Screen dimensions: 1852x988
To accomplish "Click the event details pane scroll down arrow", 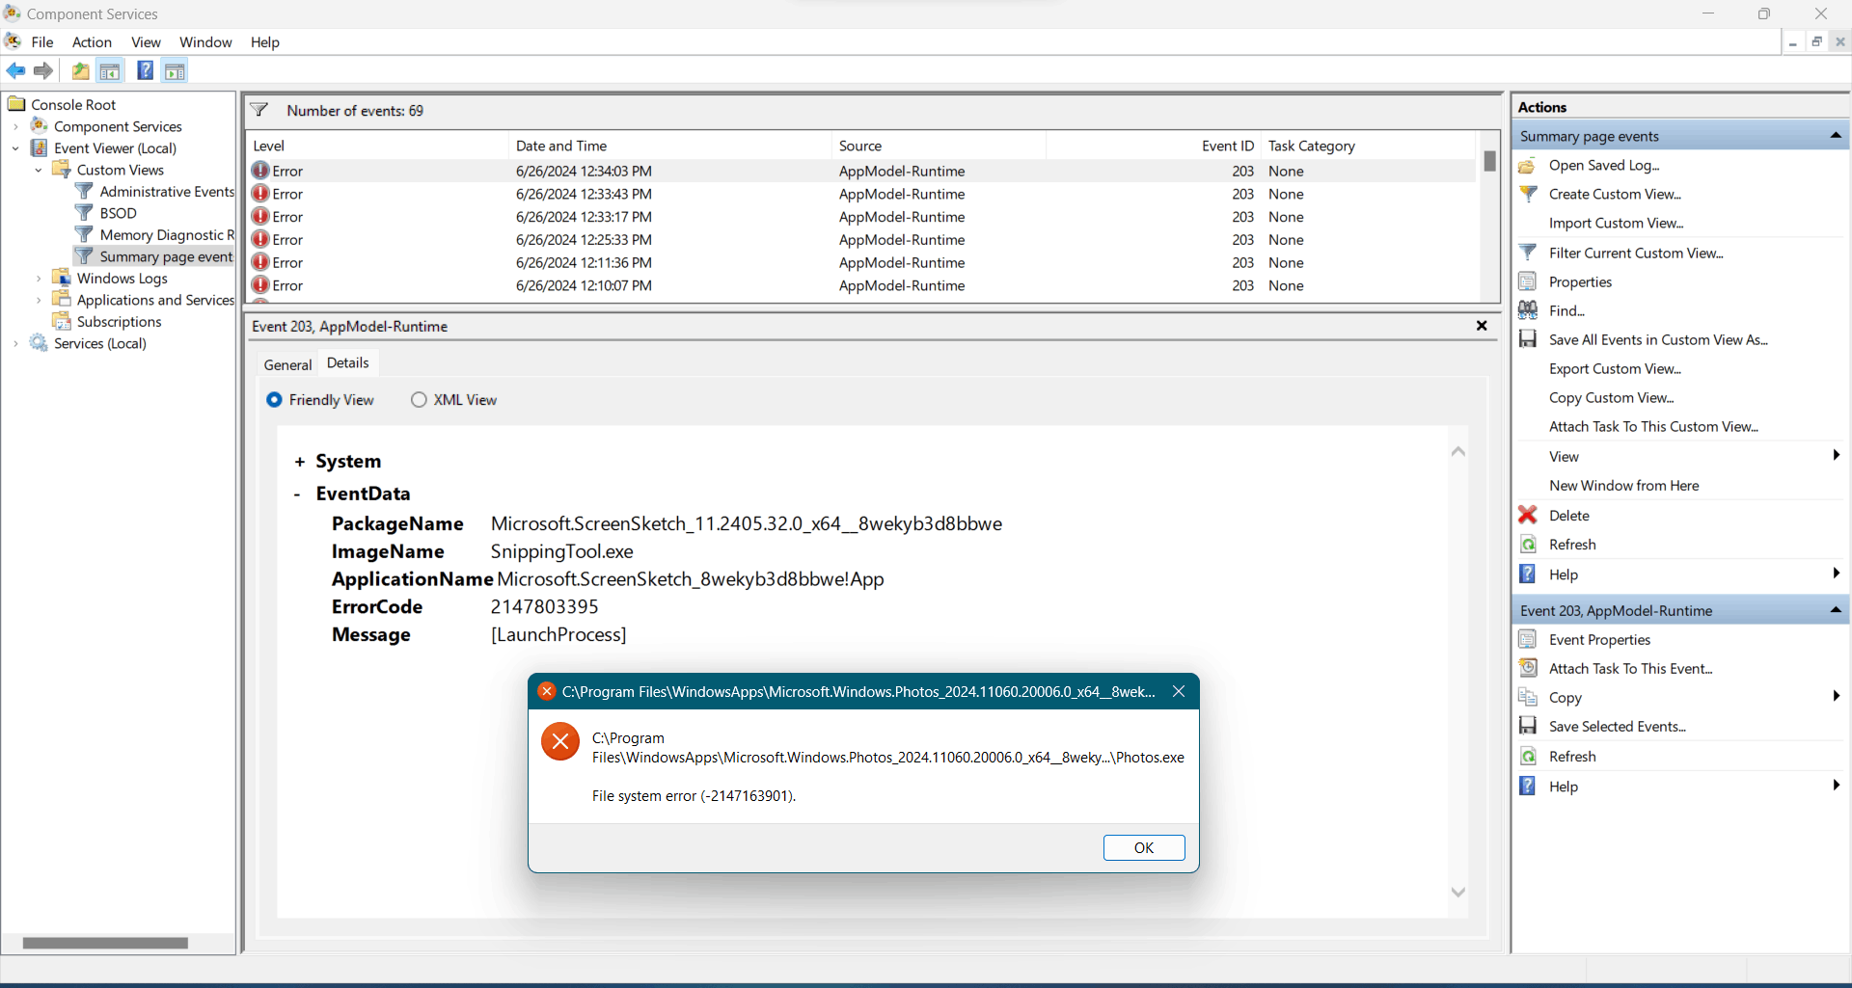I will pyautogui.click(x=1458, y=893).
